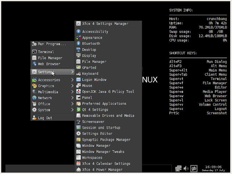Click the Qt 4 Settings icon

78,110
